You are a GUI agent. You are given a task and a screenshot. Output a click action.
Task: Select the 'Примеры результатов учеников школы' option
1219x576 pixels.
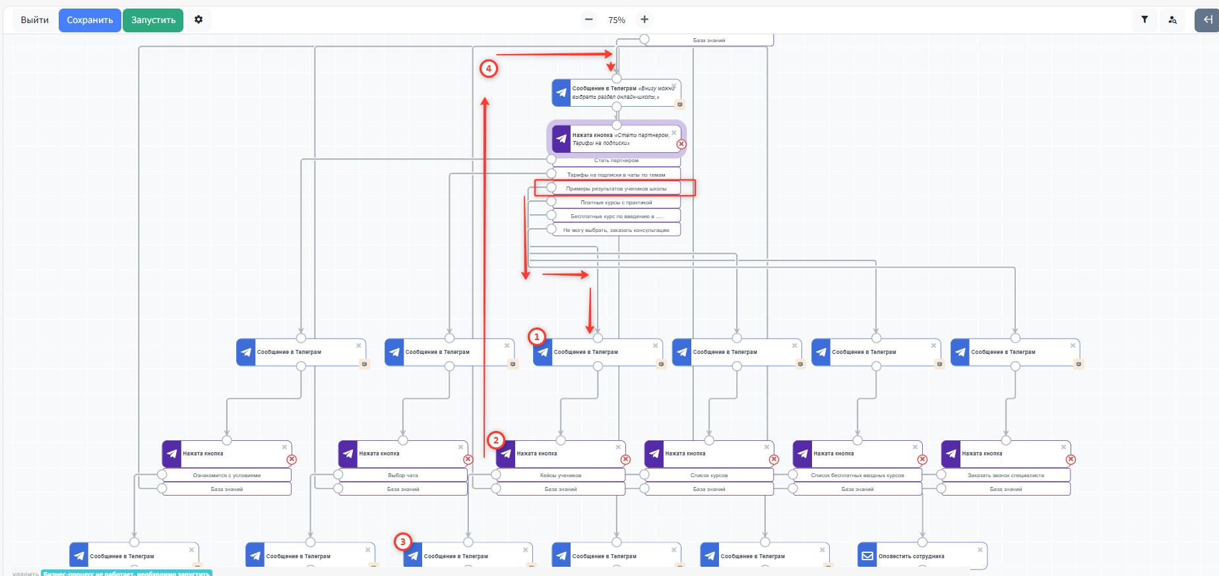click(616, 188)
